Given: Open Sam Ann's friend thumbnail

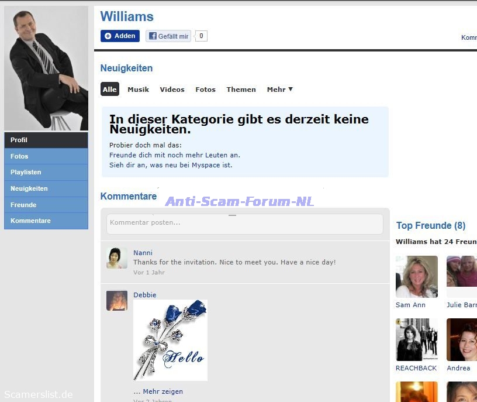Looking at the screenshot, I should click(x=416, y=277).
